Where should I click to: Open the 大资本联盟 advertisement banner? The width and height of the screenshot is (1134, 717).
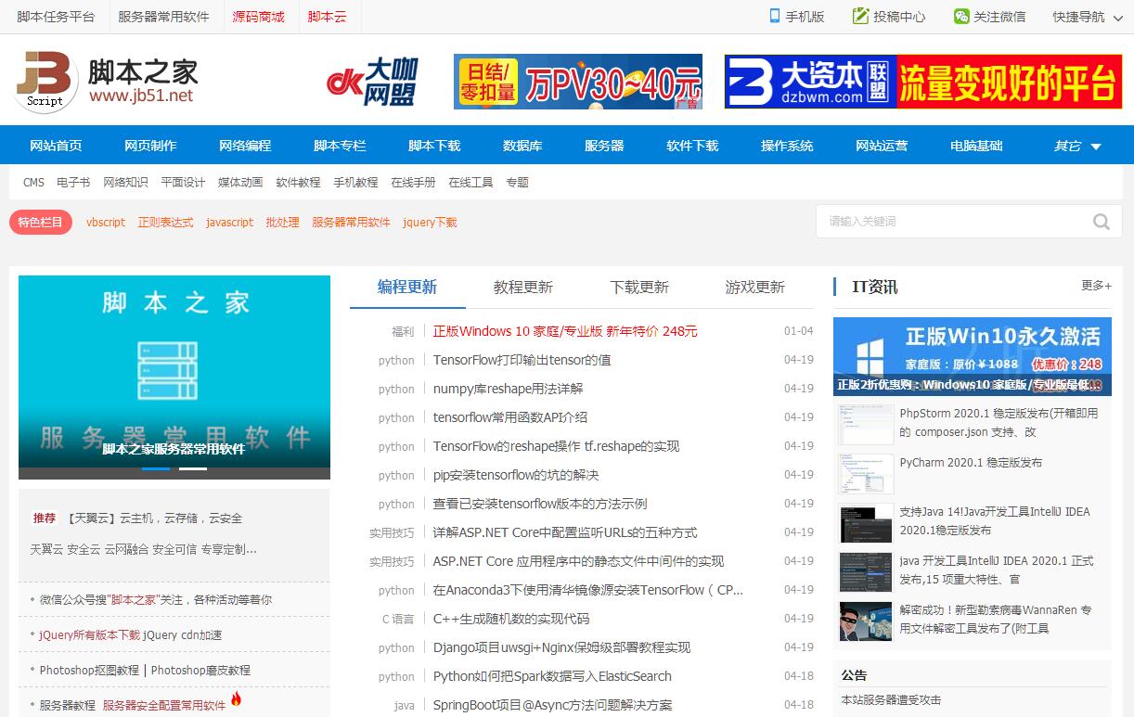click(x=922, y=82)
